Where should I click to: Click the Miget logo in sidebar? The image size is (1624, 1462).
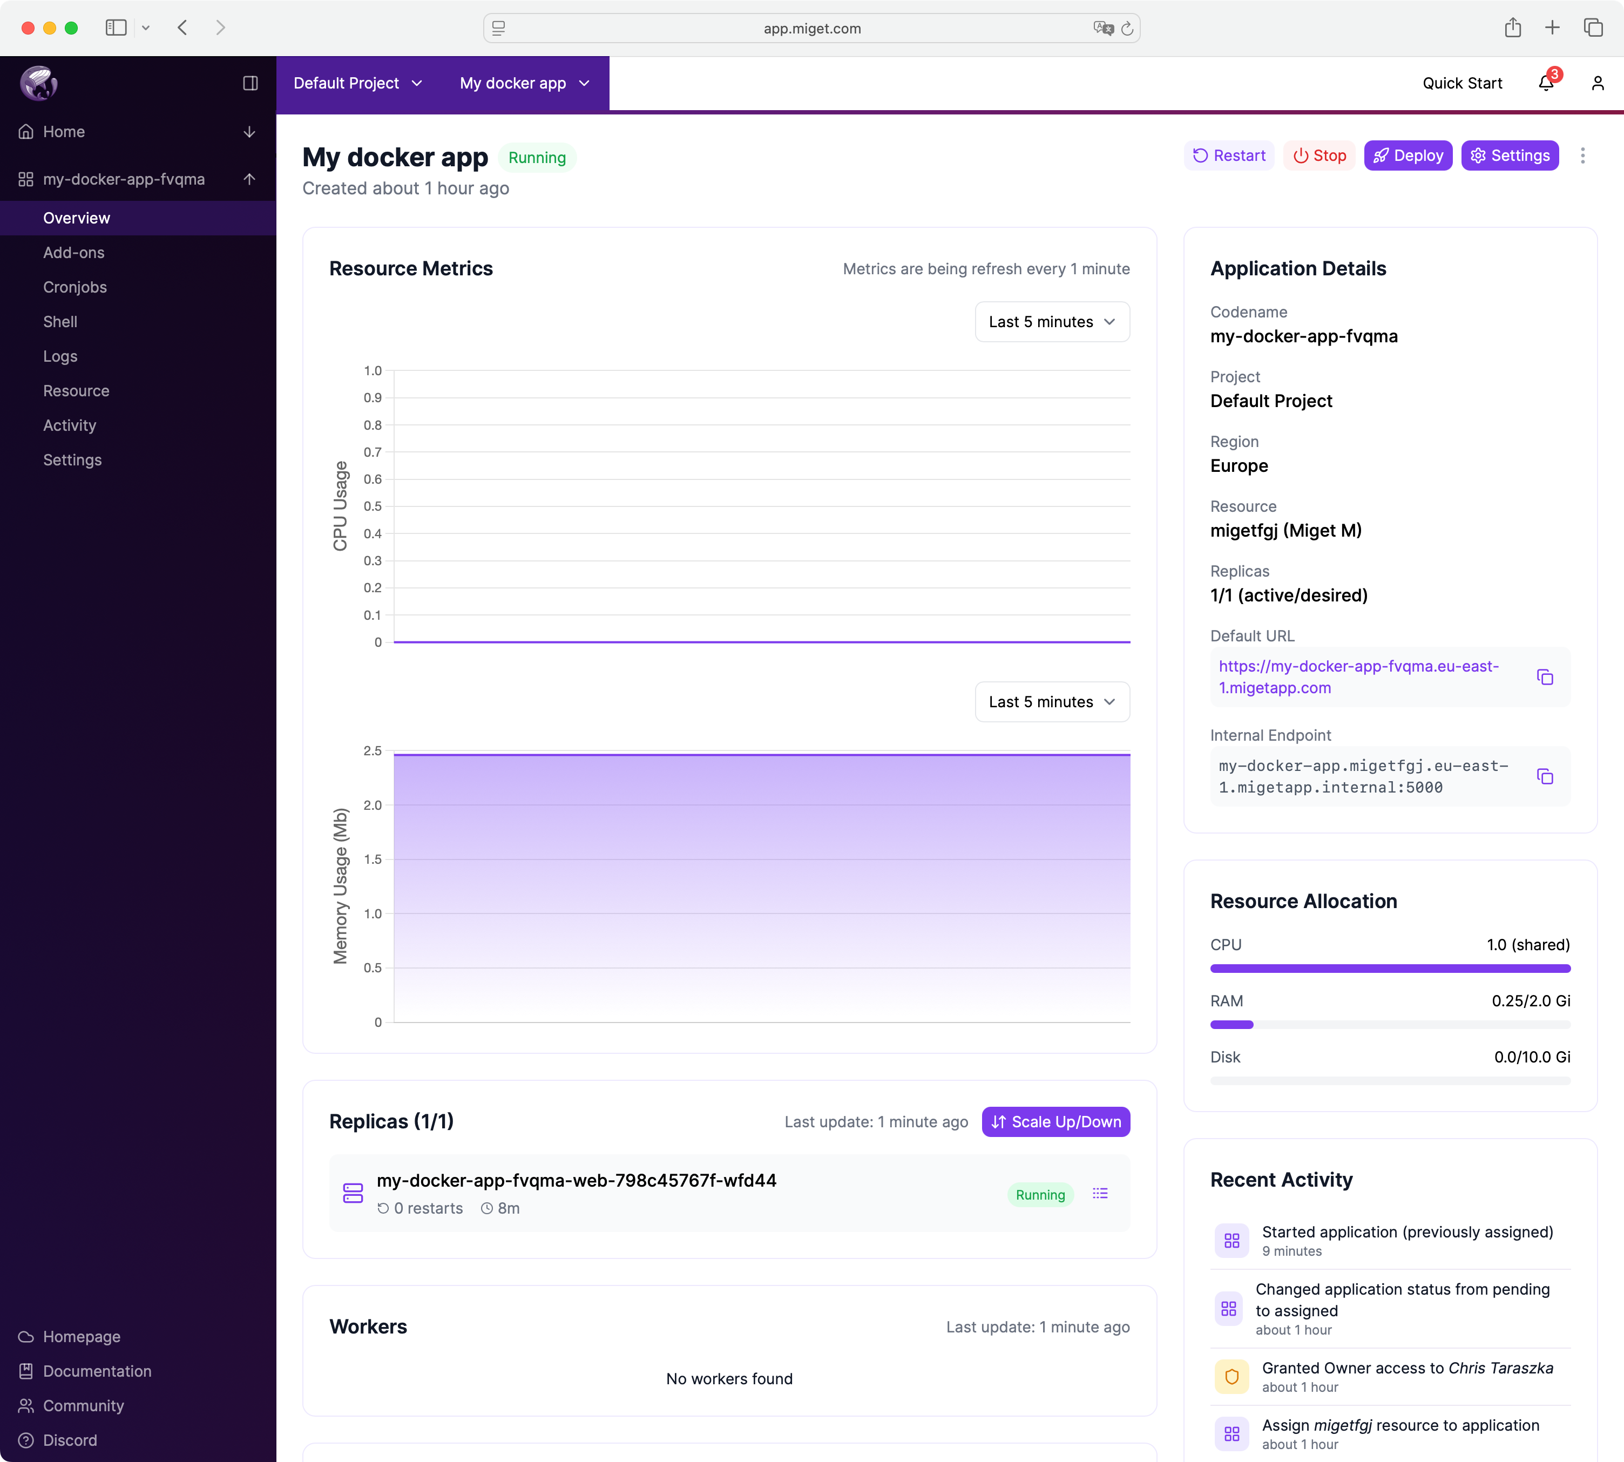pyautogui.click(x=38, y=84)
